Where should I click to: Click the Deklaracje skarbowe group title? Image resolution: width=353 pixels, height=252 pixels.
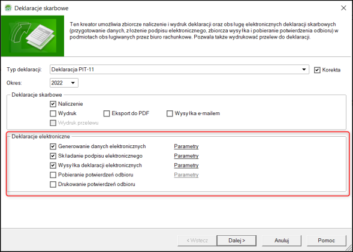pyautogui.click(x=37, y=95)
